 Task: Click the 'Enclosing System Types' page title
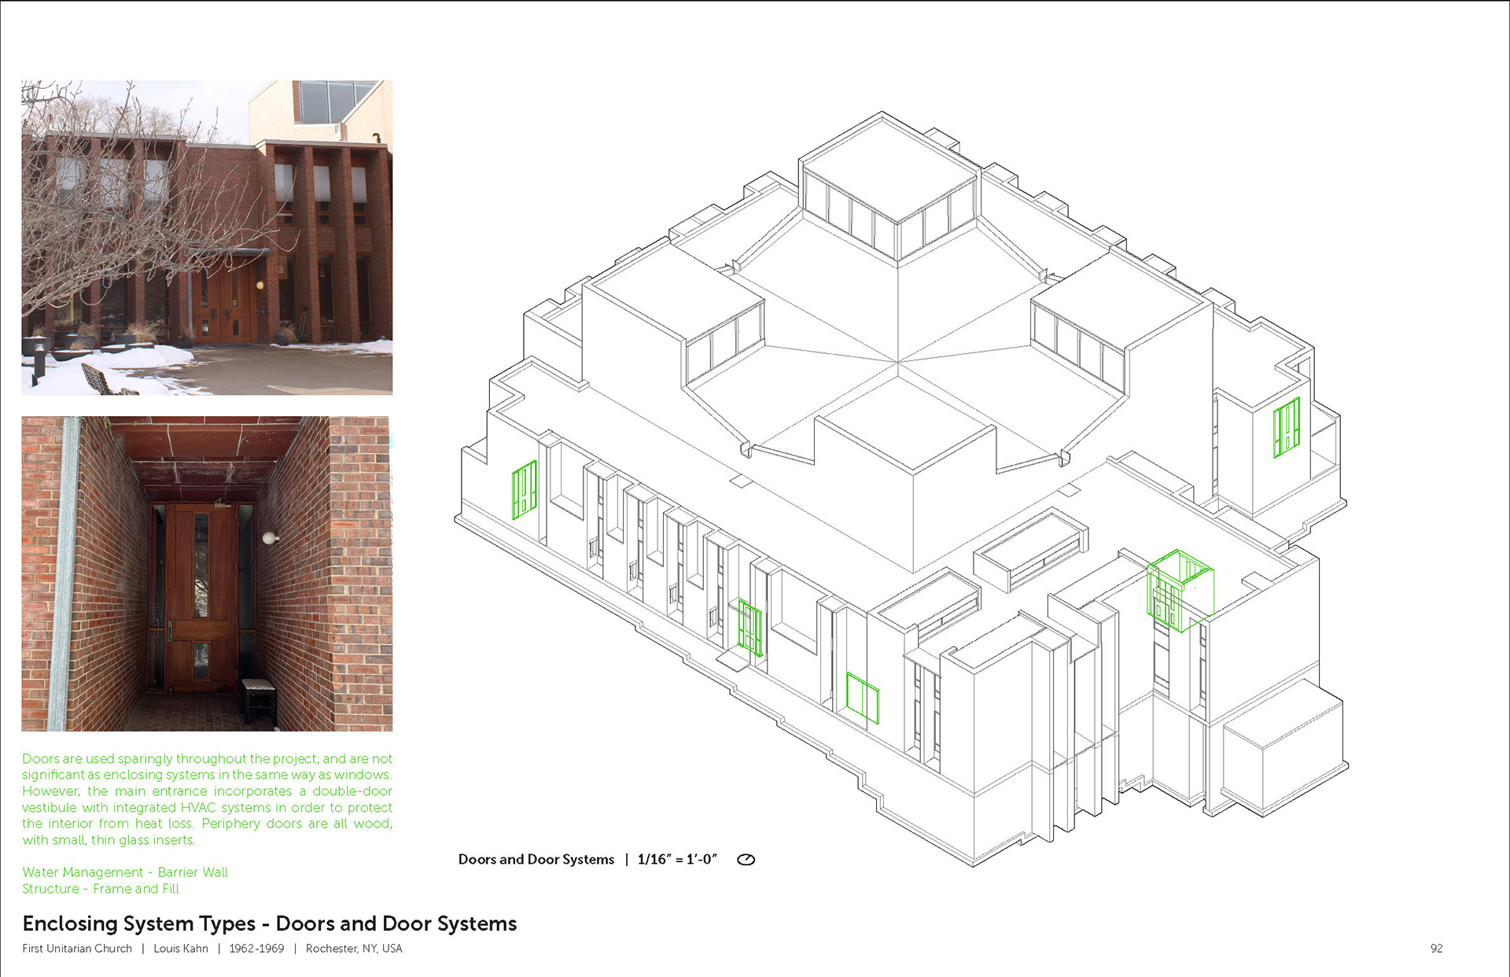(x=269, y=924)
